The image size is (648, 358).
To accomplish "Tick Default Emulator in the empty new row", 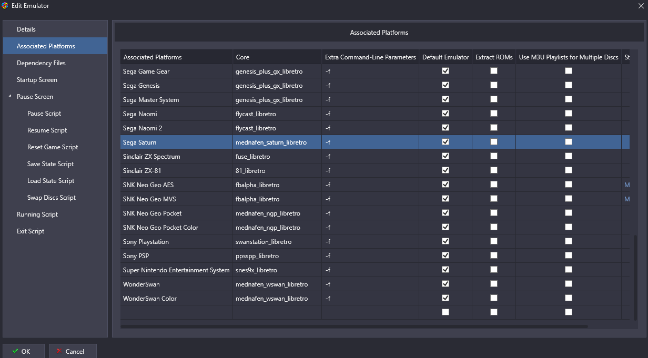I will click(445, 312).
